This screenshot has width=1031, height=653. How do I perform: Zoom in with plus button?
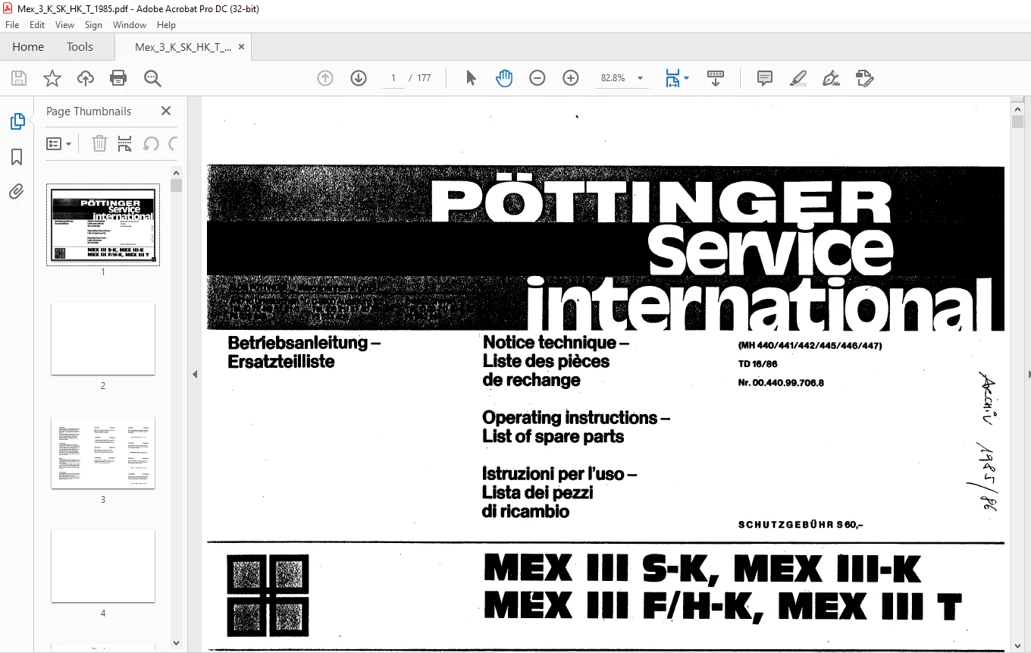[x=571, y=78]
